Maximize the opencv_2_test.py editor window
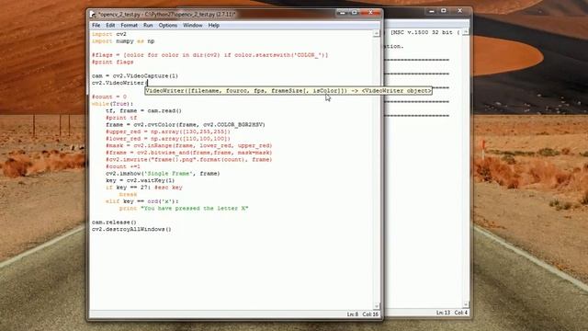The image size is (588, 331). 354,13
